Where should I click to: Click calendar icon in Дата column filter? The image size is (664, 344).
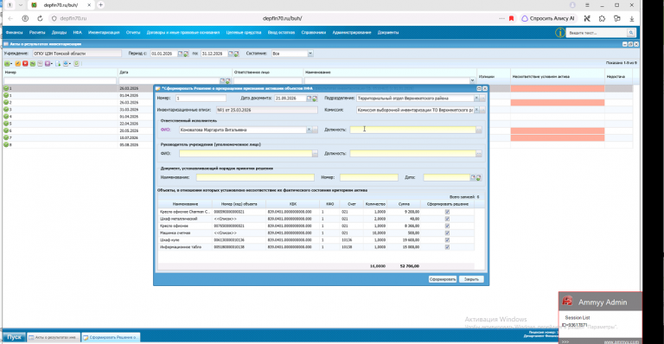(223, 80)
